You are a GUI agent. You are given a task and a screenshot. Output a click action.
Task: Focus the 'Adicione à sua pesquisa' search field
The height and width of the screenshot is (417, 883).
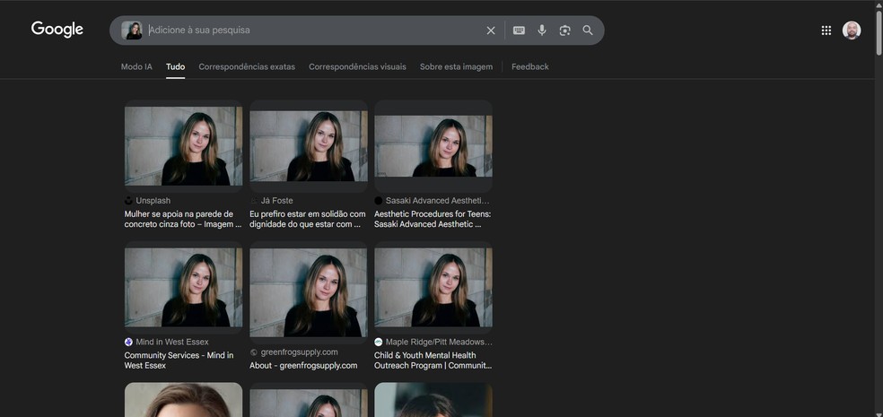pyautogui.click(x=314, y=30)
